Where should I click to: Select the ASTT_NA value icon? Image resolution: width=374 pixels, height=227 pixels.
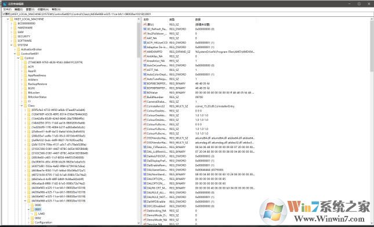coord(145,70)
